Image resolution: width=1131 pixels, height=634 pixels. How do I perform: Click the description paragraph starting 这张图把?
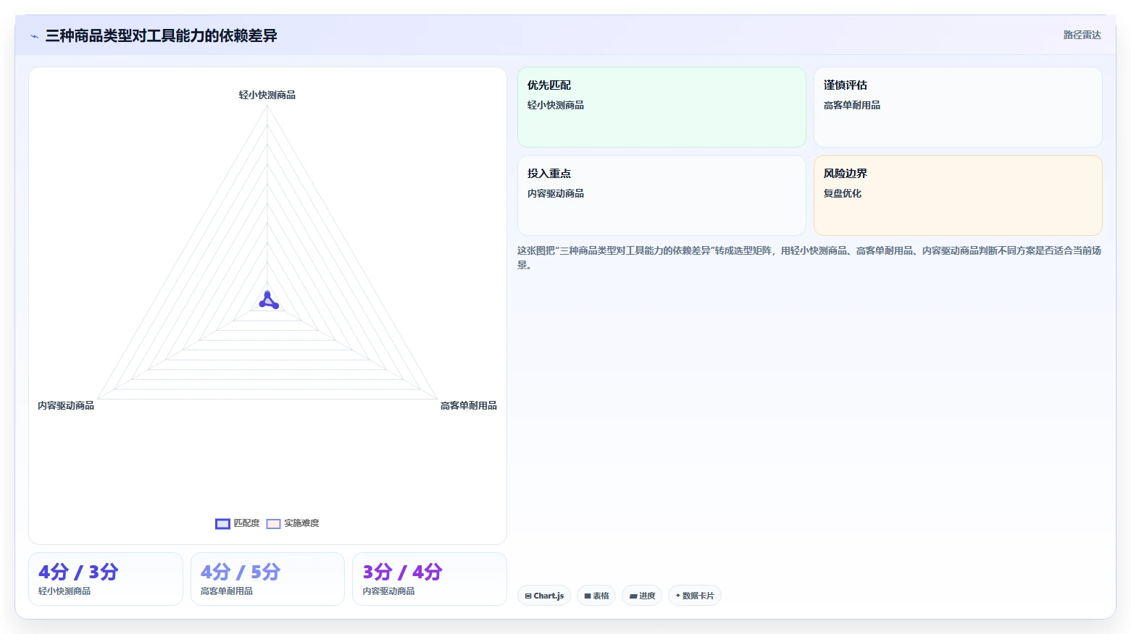[809, 258]
